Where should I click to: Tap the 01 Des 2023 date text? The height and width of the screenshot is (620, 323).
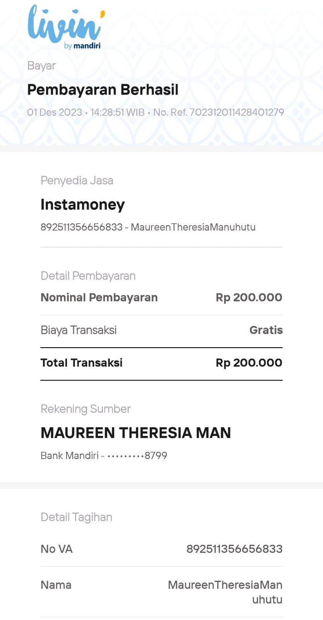point(55,112)
